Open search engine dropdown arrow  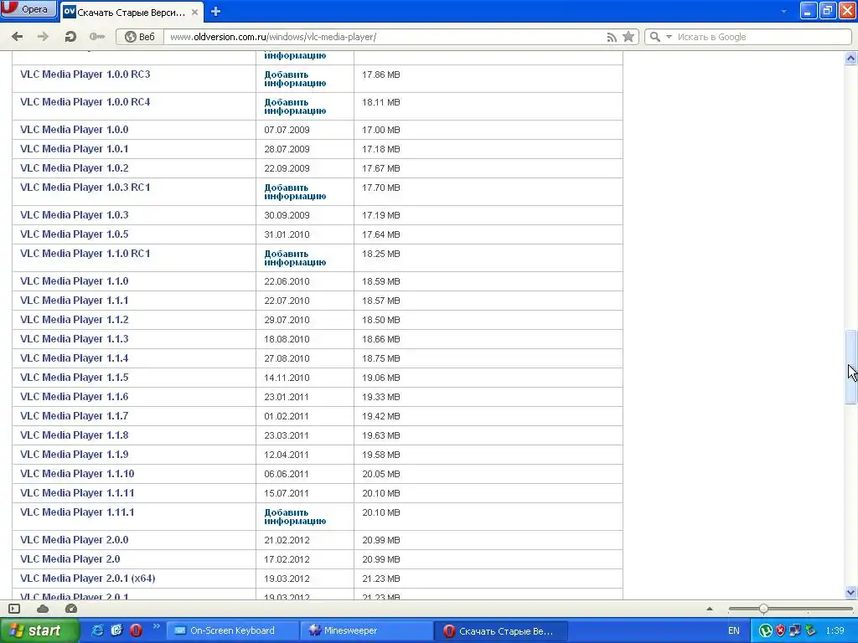669,37
